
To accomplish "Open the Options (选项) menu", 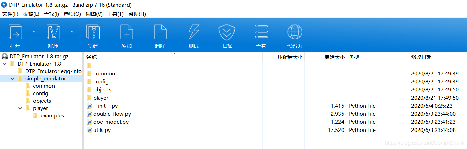I will [x=72, y=14].
